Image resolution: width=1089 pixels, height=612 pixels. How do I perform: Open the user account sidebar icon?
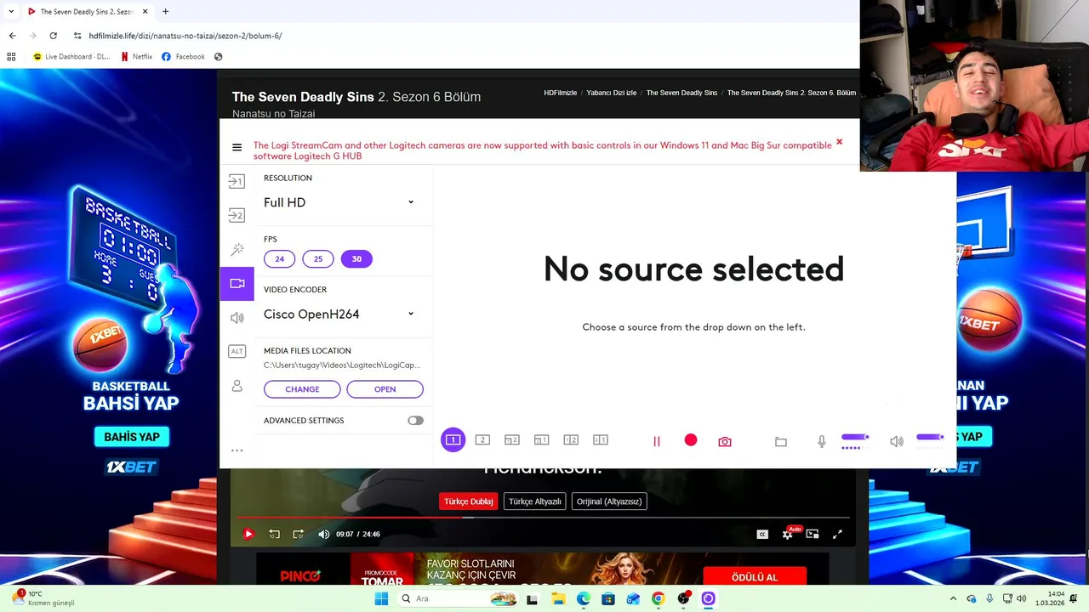[x=237, y=386]
